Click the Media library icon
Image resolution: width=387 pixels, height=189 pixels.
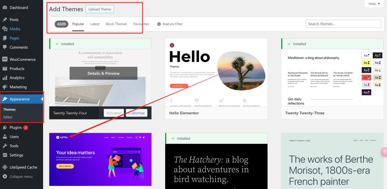click(5, 29)
